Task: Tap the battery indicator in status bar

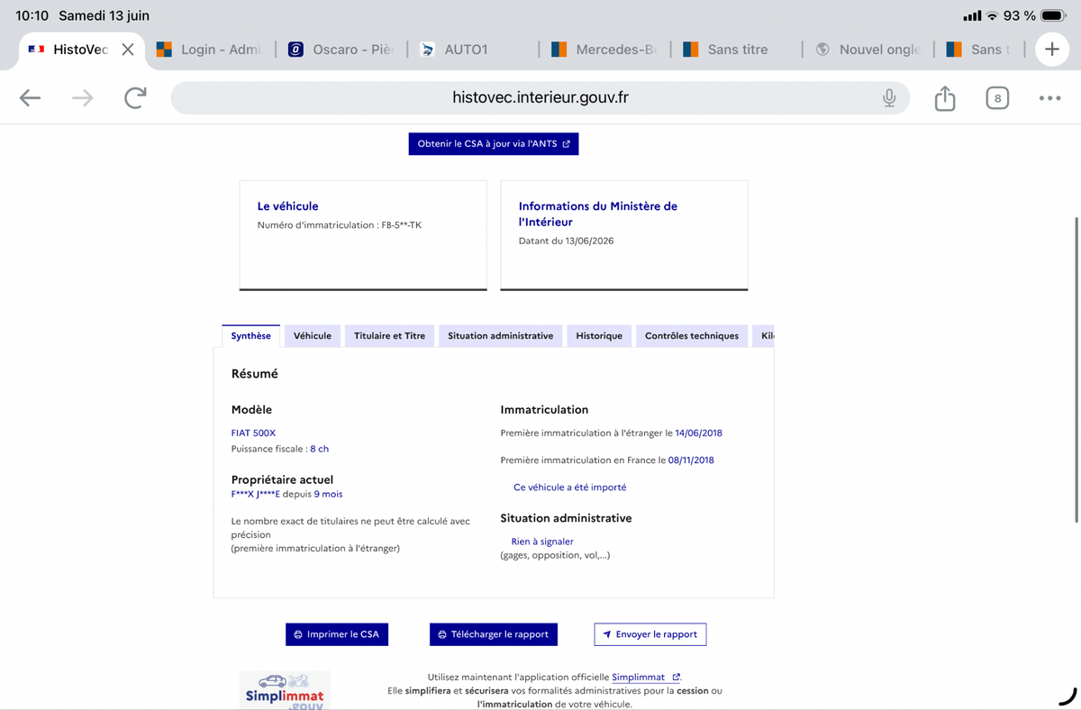Action: click(1053, 15)
